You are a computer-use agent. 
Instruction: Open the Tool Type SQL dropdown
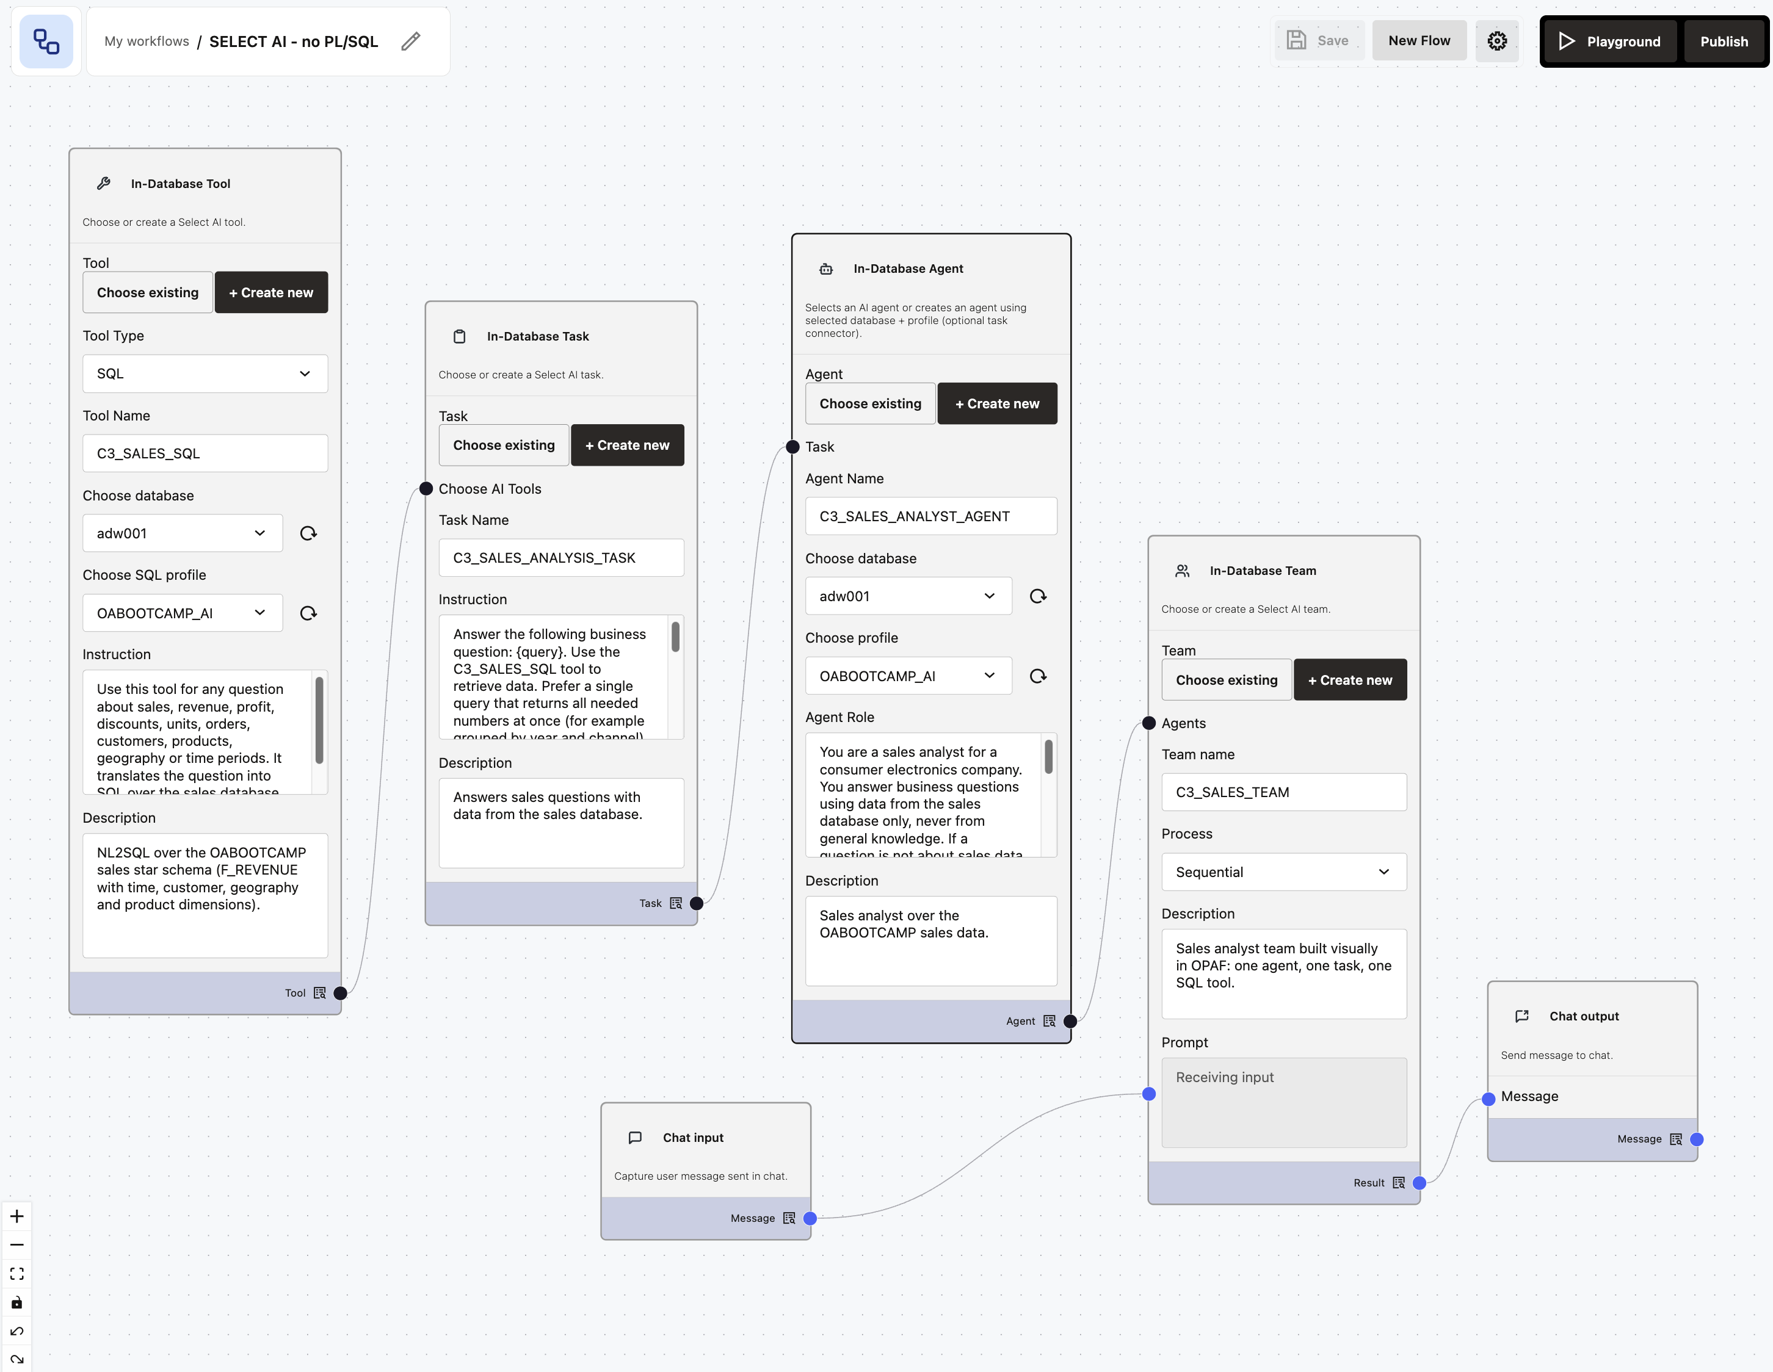coord(205,374)
